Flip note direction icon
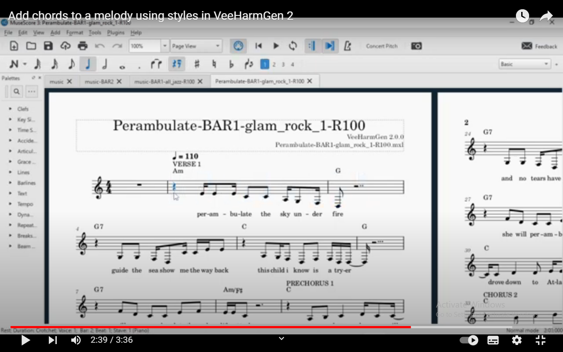Viewport: 563px width, 352px height. [249, 64]
